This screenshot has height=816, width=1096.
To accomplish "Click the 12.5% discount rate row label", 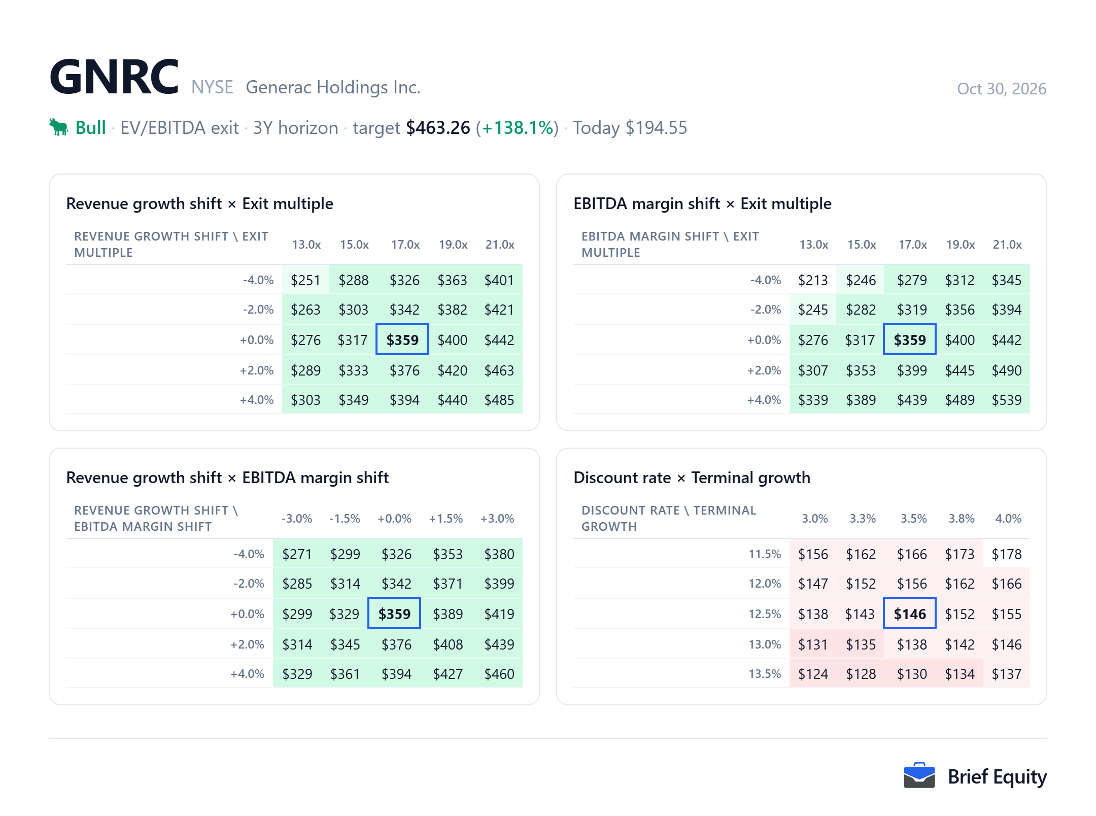I will tap(765, 614).
